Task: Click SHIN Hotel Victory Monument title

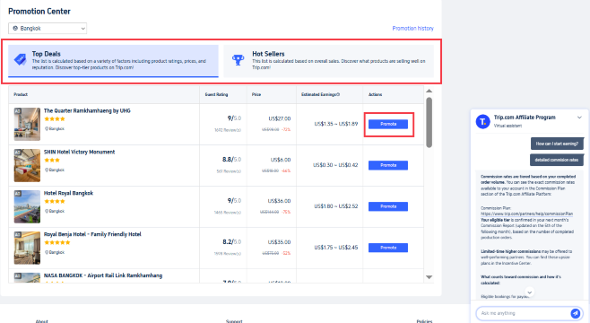Action: (x=80, y=152)
